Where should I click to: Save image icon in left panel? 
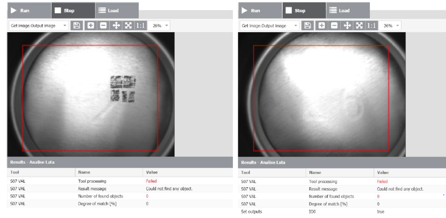[x=77, y=26]
